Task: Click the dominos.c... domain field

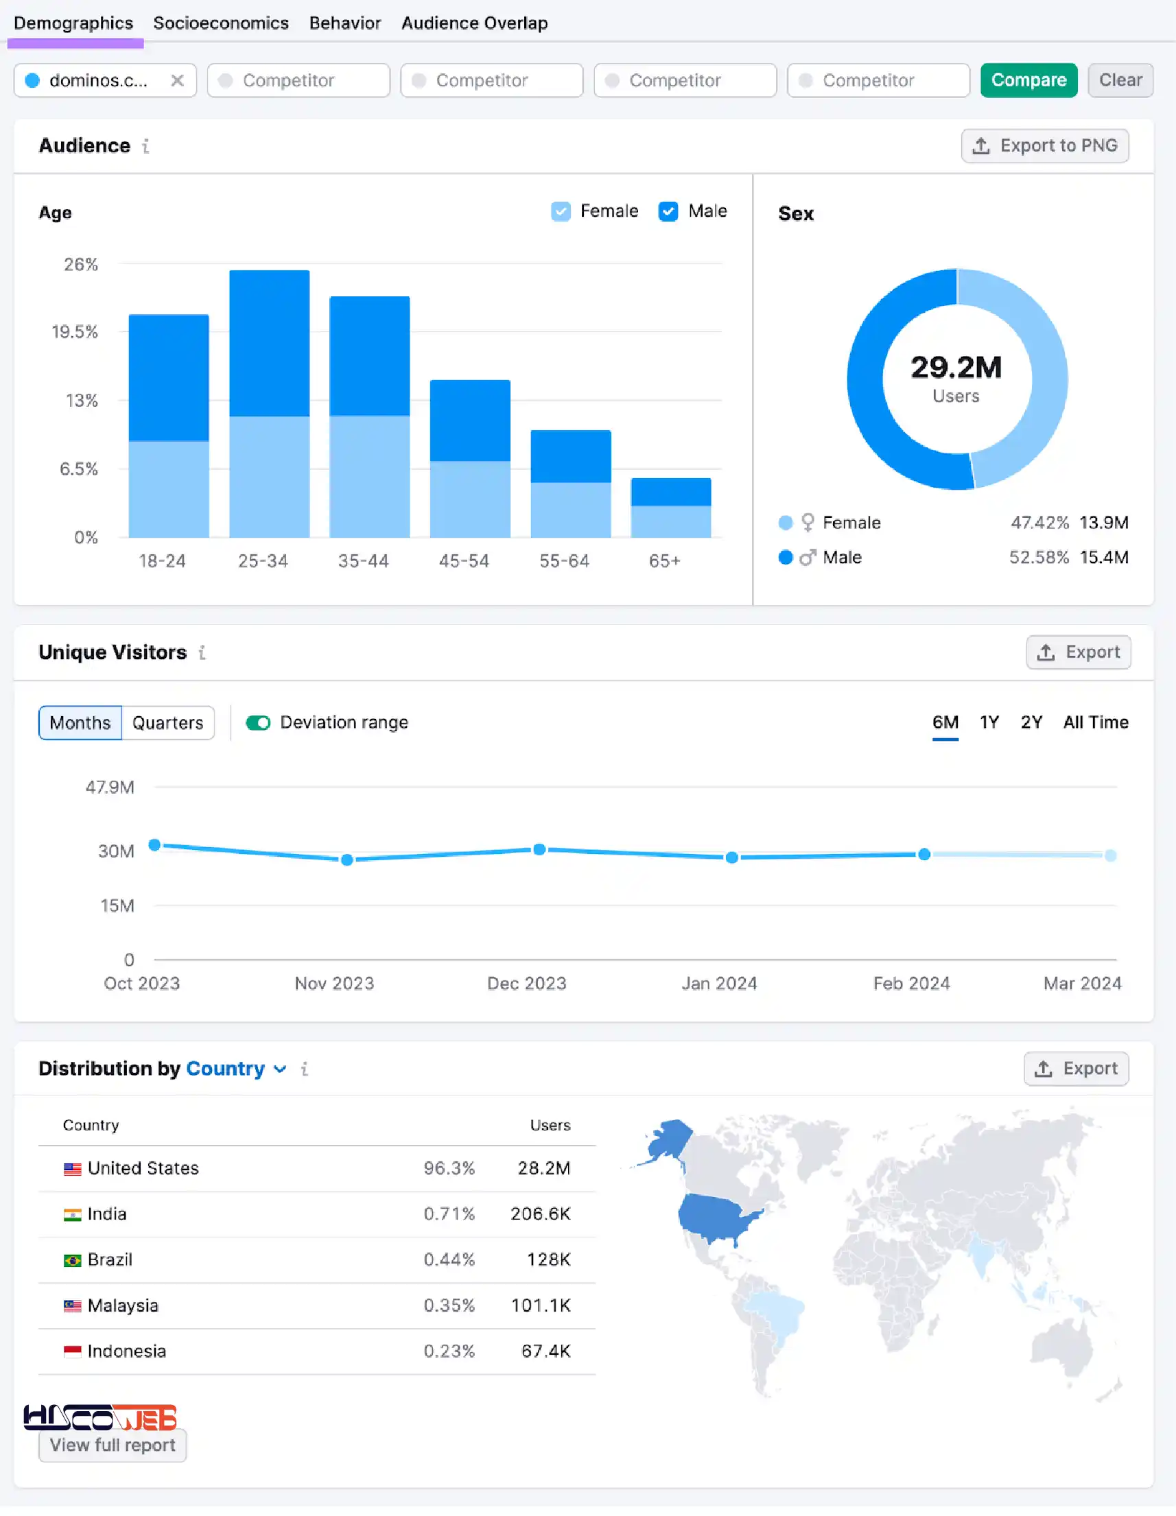Action: point(105,80)
